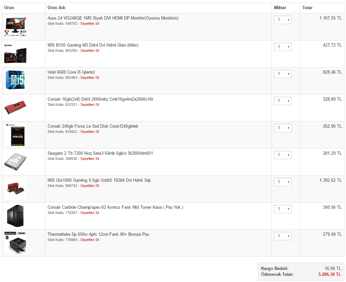The width and height of the screenshot is (346, 282).
Task: Delete Seagate 2 Tb drive from cart
Action: tap(90, 159)
